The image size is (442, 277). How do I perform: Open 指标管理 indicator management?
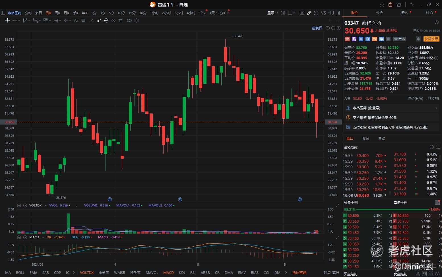coord(299,272)
